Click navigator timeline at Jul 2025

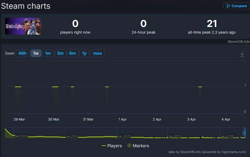[175, 136]
